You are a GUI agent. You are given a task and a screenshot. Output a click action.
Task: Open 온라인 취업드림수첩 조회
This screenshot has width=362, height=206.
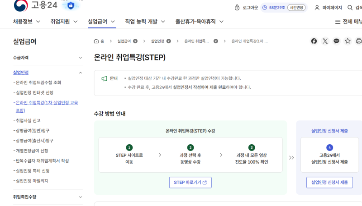pos(38,82)
